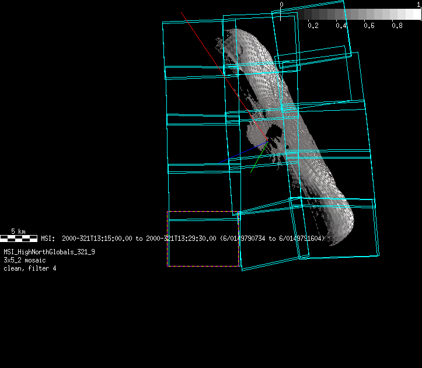The width and height of the screenshot is (422, 368).
Task: Click the '3x5_2 mosaic' text label
Action: click(26, 260)
